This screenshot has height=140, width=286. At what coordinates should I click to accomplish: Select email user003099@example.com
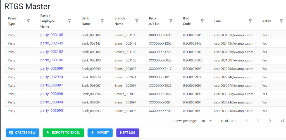coord(234,69)
